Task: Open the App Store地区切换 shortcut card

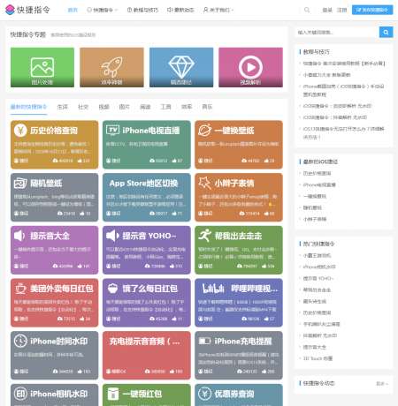Action: coord(147,198)
